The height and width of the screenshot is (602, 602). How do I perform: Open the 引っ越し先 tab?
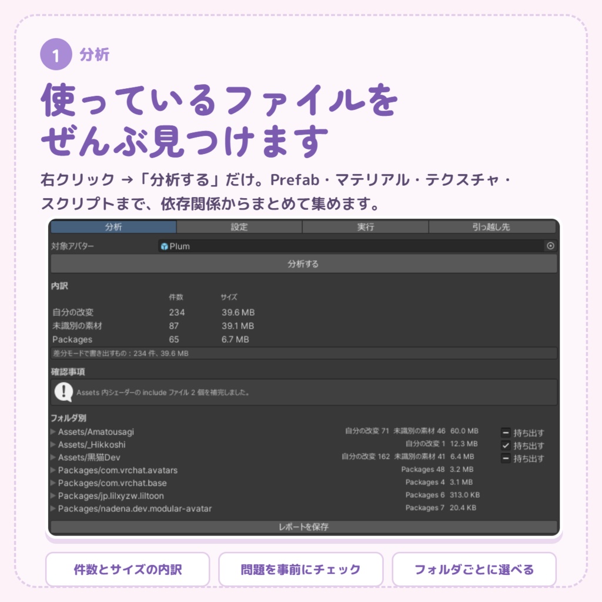[492, 226]
